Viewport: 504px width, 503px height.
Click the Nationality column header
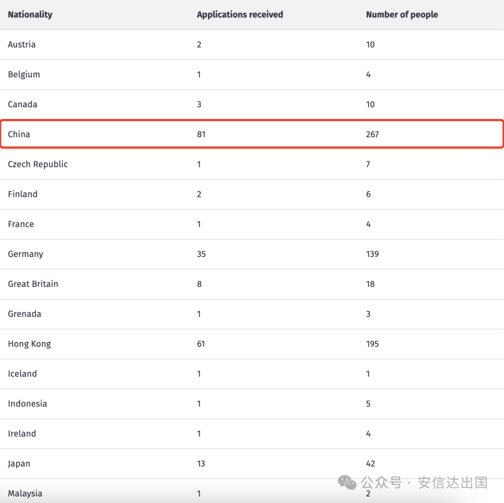(30, 15)
